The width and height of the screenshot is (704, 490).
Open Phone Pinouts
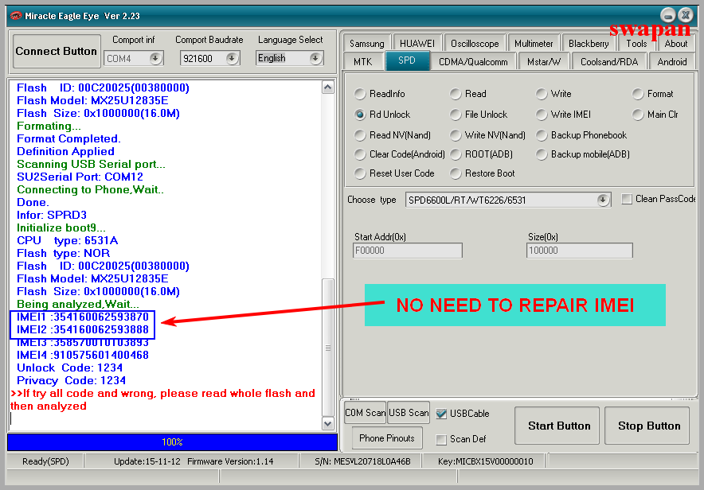386,438
